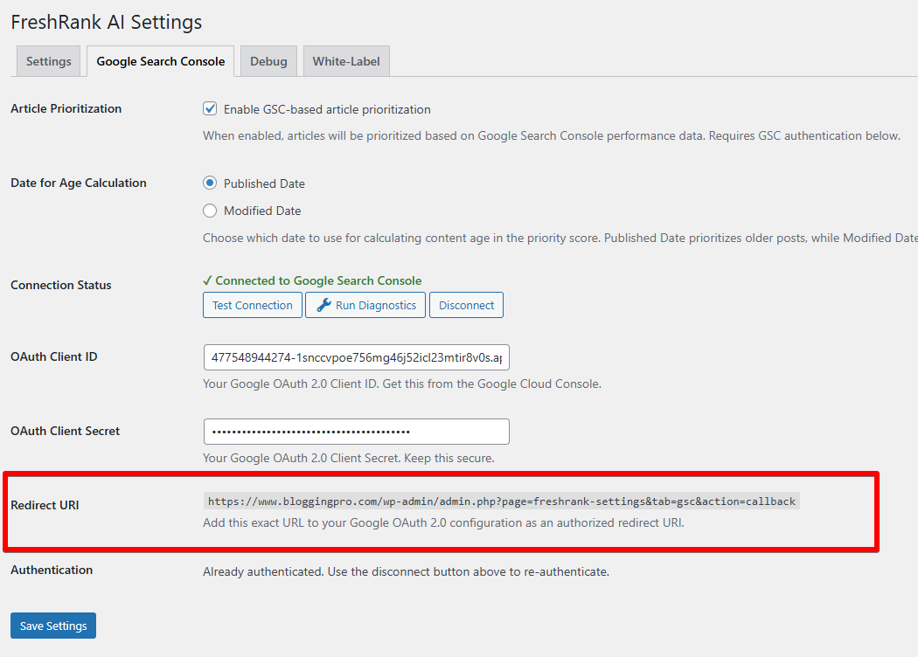Click the 'Already authenticated' message text
Image resolution: width=918 pixels, height=657 pixels.
[x=407, y=571]
